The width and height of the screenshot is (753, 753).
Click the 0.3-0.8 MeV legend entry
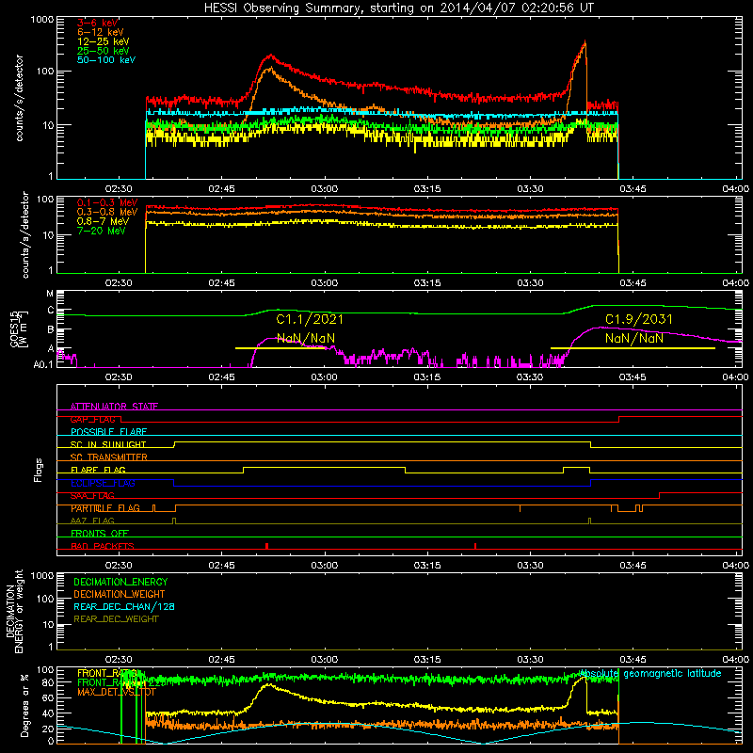(107, 212)
